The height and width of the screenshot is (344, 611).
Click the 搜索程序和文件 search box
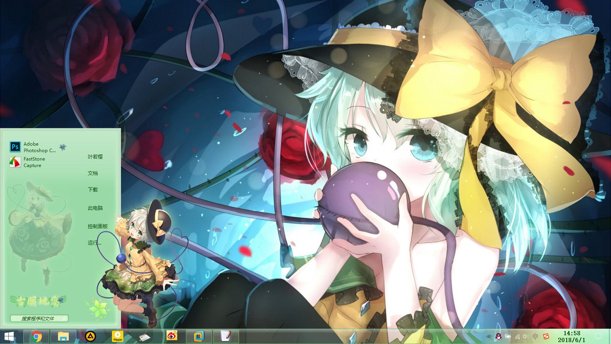(39, 318)
